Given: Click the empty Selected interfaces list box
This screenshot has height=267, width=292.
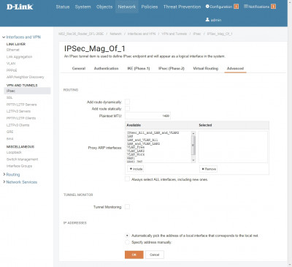Looking at the screenshot, I should (x=233, y=147).
